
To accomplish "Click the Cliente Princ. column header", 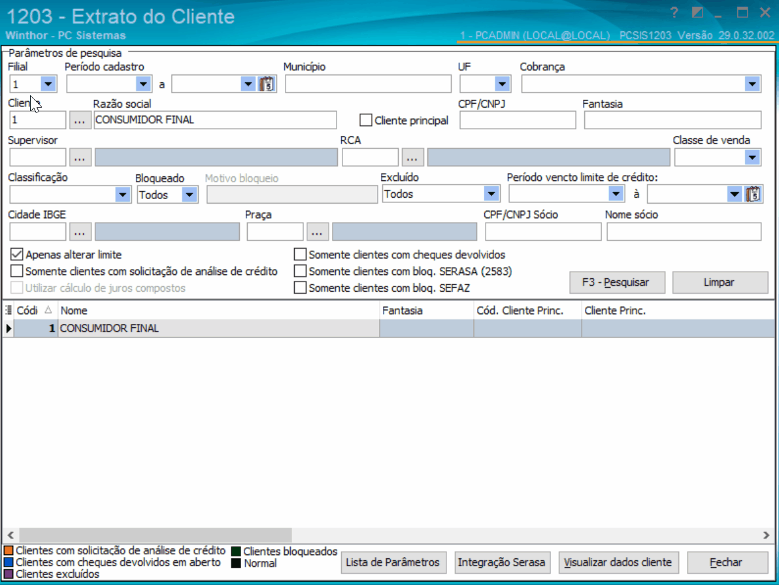I will [678, 310].
